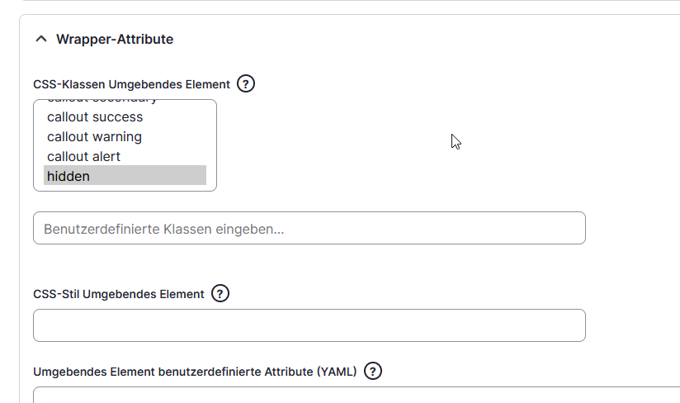Click the CSS-Stil Umgebendes Element label
The image size is (680, 403).
[118, 294]
